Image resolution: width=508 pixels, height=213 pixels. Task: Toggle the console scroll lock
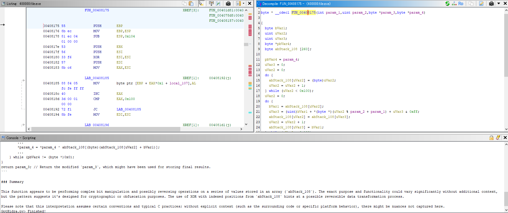click(491, 138)
